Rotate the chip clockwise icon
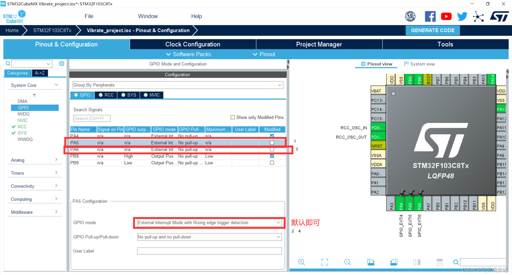512x275 pixels. [371, 262]
